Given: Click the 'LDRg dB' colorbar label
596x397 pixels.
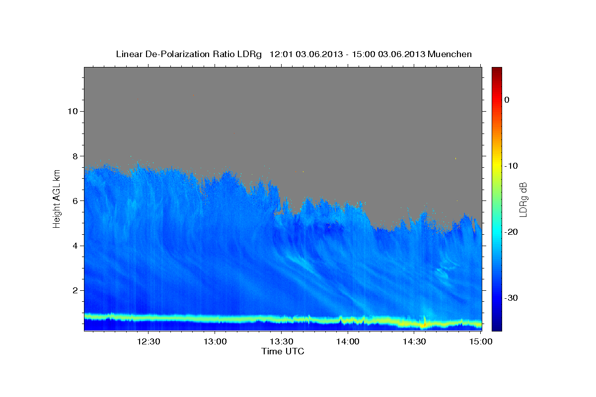Looking at the screenshot, I should [x=523, y=199].
